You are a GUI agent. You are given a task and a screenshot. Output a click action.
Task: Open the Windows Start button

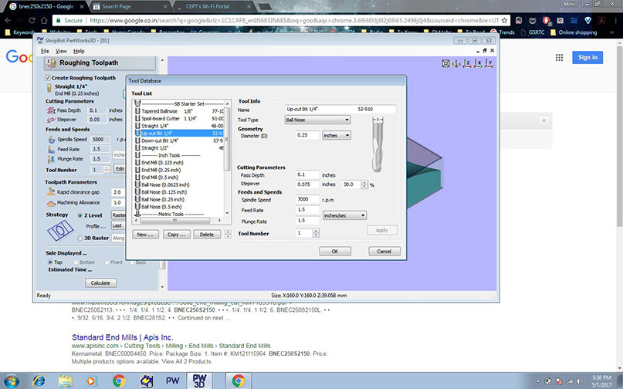click(11, 381)
